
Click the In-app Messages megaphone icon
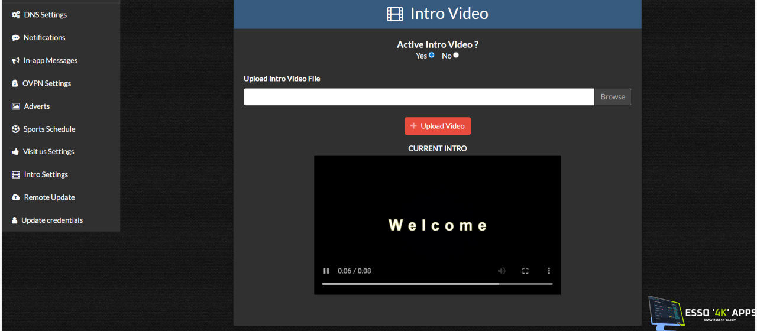pos(15,61)
